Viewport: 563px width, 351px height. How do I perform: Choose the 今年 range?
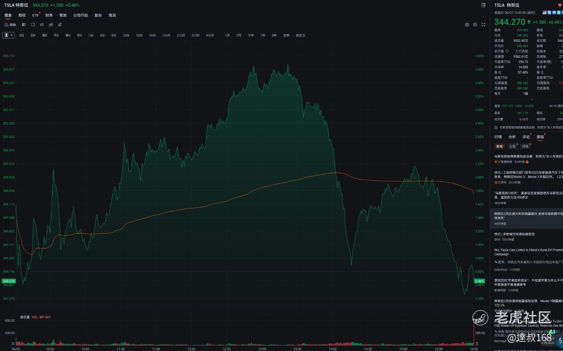[x=251, y=35]
